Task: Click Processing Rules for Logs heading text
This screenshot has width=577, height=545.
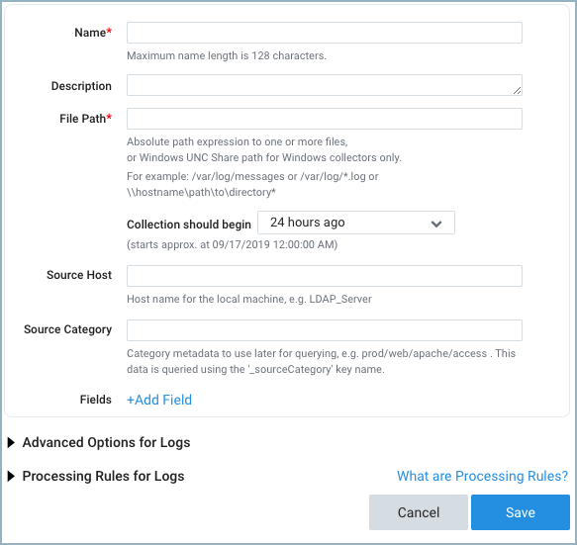Action: coord(103,476)
